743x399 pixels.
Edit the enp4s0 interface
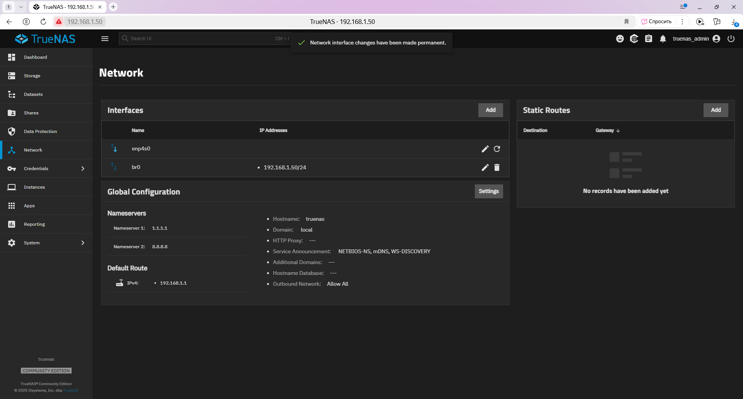[x=485, y=149]
